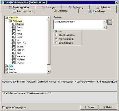Select the PLZ / Ort tree entry
This screenshot has height=111, width=119.
[21, 43]
